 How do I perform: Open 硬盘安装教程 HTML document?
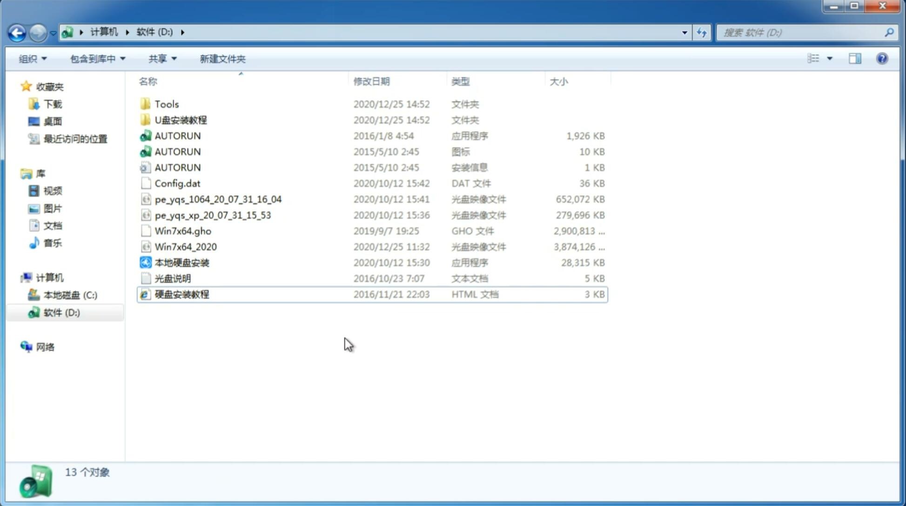click(181, 294)
